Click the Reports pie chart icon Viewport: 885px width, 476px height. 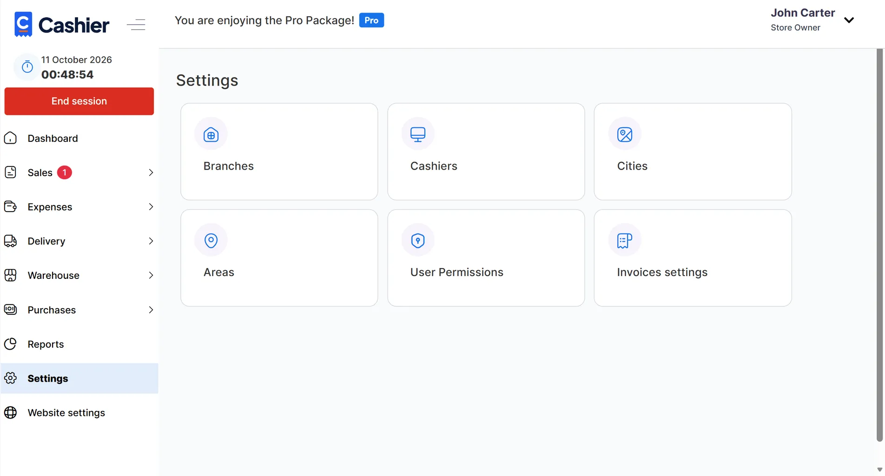10,344
